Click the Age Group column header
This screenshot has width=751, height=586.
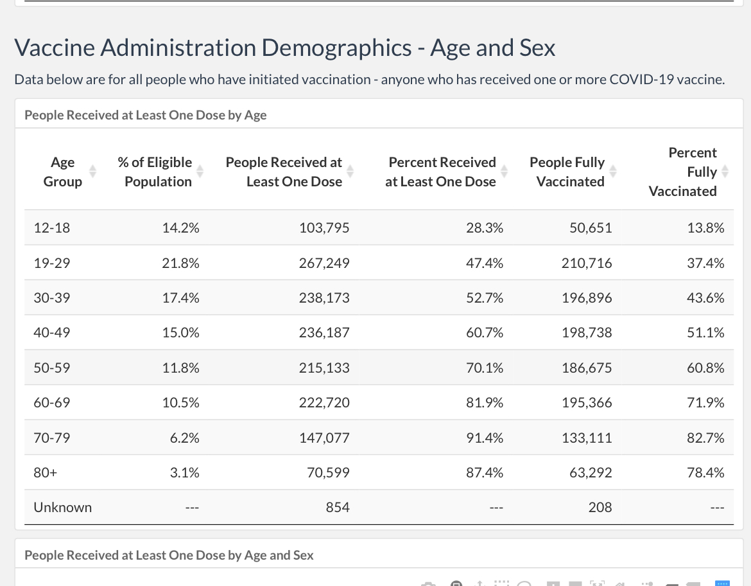coord(63,172)
